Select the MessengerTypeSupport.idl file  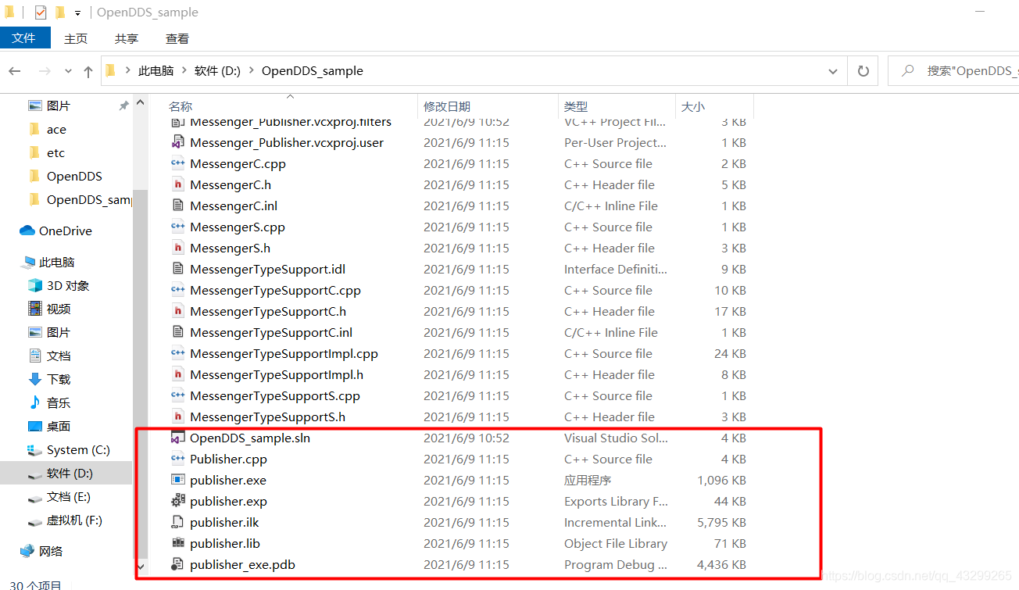pyautogui.click(x=267, y=270)
